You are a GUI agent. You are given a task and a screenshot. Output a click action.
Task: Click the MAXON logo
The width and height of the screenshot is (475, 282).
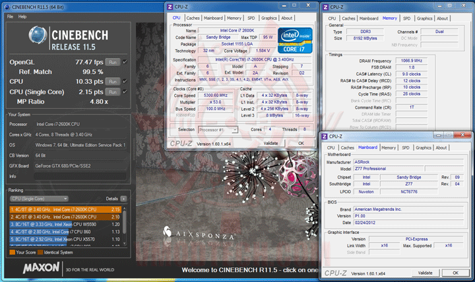click(42, 268)
